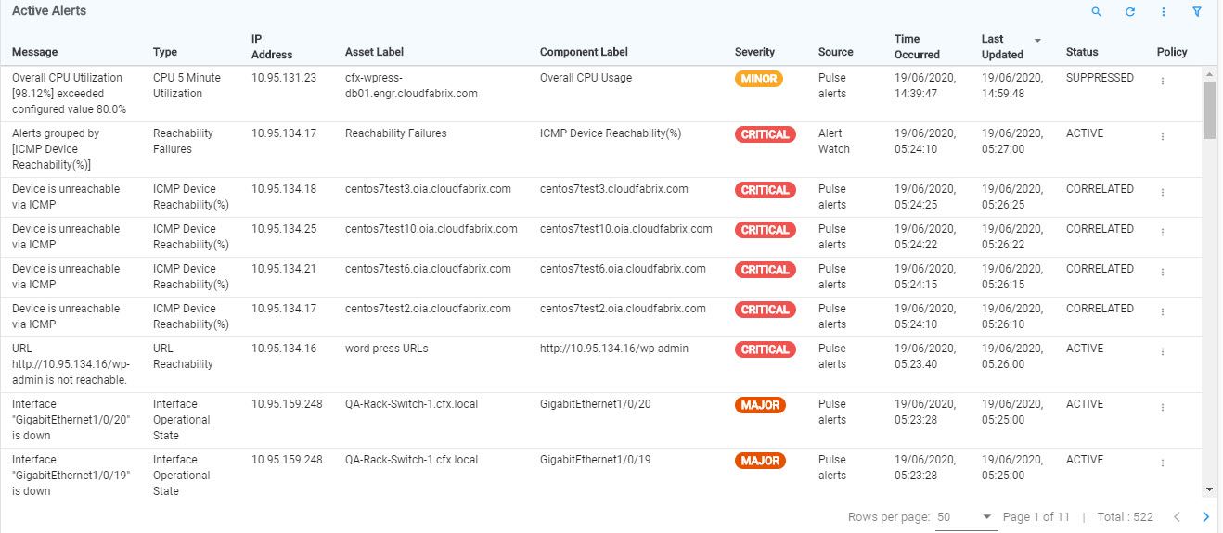Open policy menu for word press URLs alert
Image resolution: width=1223 pixels, height=533 pixels.
click(x=1163, y=352)
